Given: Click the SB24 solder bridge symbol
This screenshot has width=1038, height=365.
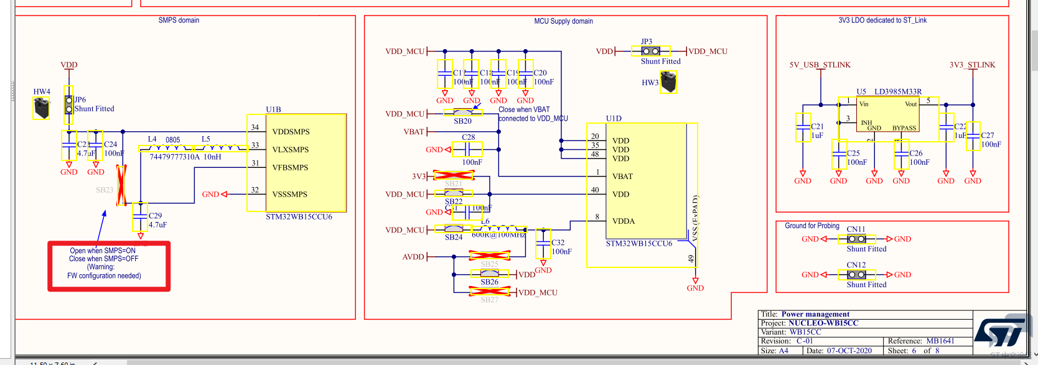Looking at the screenshot, I should (454, 229).
